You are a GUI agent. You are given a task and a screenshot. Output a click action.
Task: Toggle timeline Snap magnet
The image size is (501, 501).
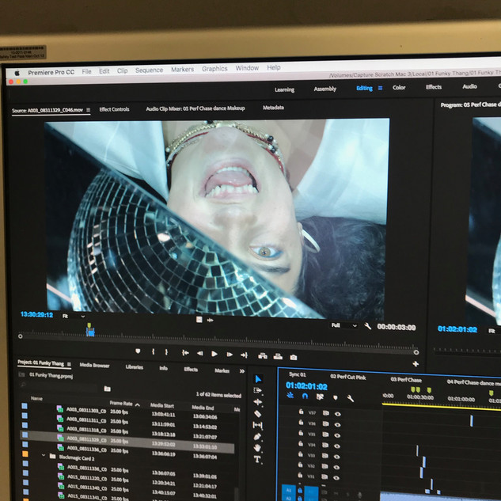click(x=305, y=396)
